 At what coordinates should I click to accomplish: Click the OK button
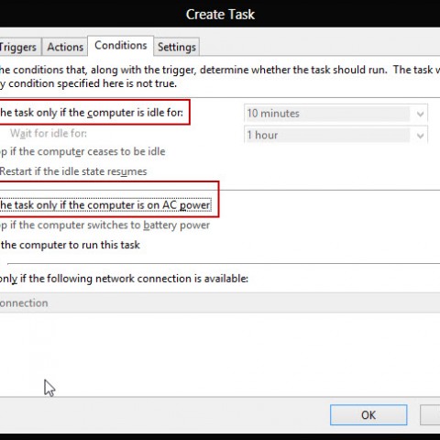368,415
